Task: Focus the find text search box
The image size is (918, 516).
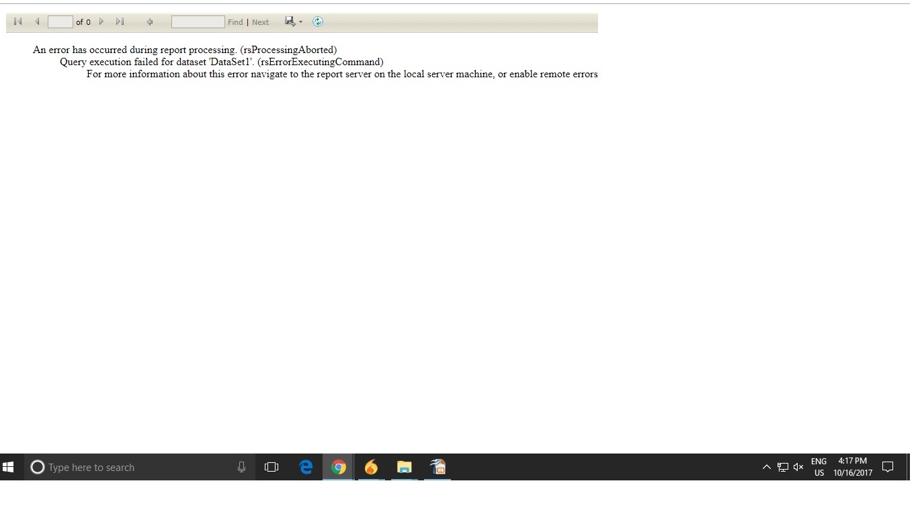Action: tap(198, 21)
